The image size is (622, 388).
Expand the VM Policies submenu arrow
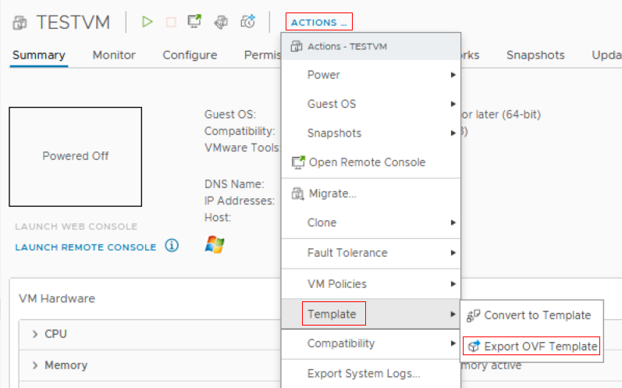point(453,284)
